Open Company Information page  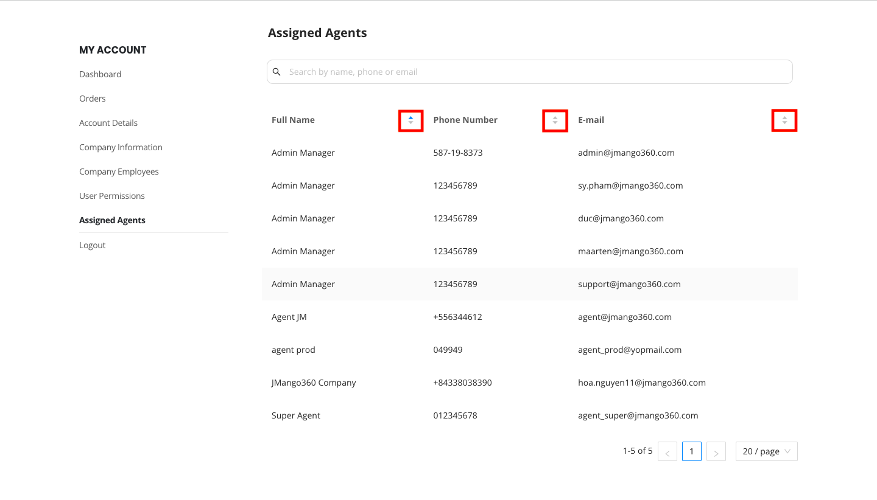click(121, 147)
